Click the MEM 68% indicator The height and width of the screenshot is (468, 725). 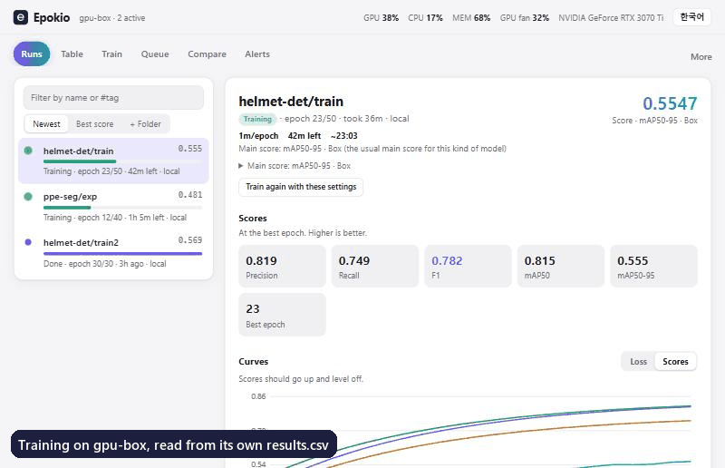click(x=471, y=18)
